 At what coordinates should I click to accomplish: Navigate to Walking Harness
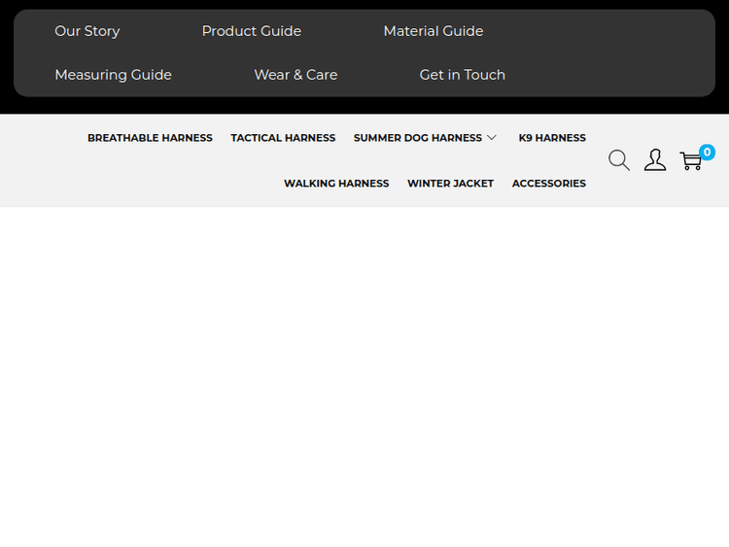pos(336,184)
